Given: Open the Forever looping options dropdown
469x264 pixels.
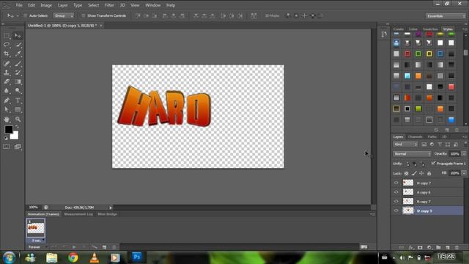Looking at the screenshot, I should click(x=37, y=247).
